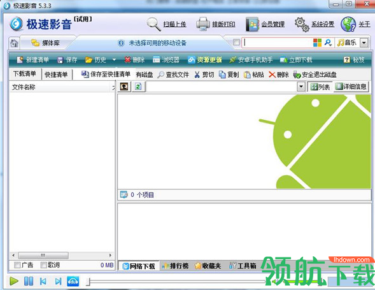Switch to the 快捷清单 tab
Image resolution: width=375 pixels, height=290 pixels.
pos(56,75)
